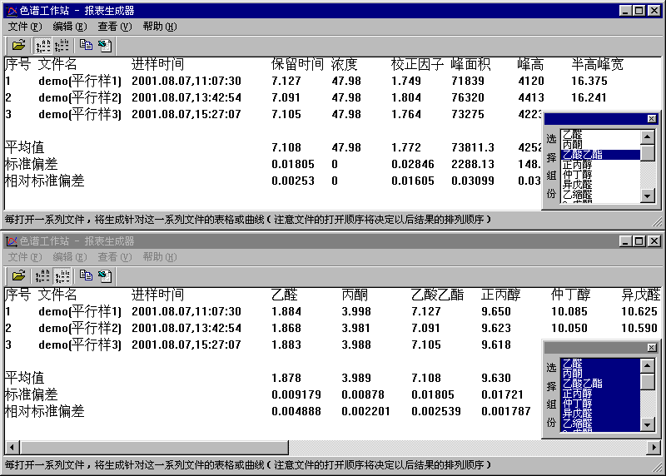
Task: Click 保留时间 column header in top table
Action: pos(297,65)
